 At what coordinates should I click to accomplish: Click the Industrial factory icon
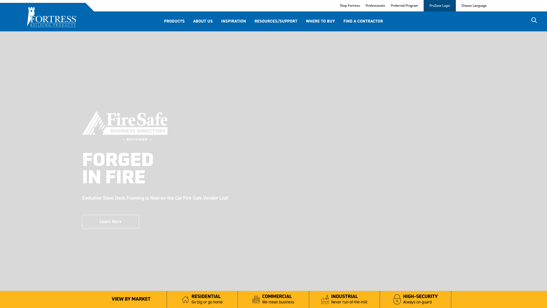[x=325, y=299]
